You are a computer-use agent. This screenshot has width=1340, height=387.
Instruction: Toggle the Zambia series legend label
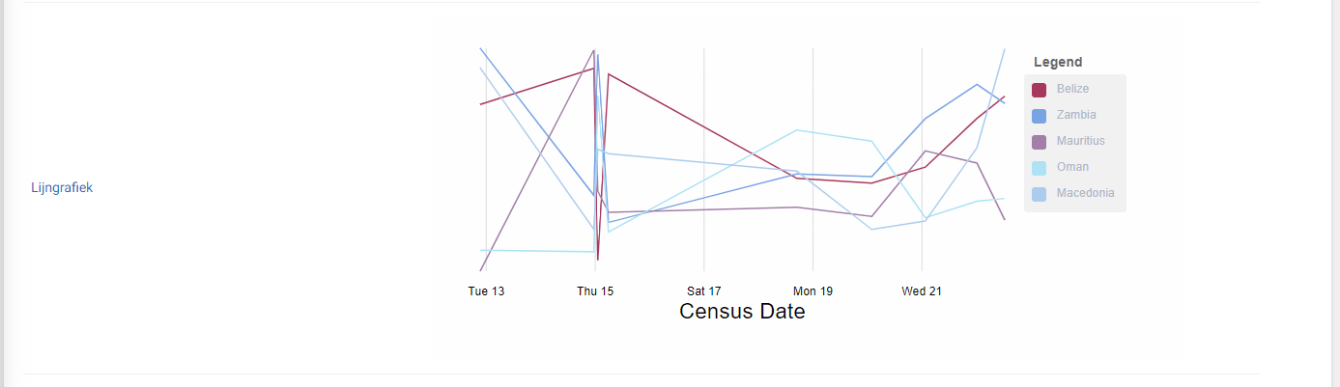click(x=1076, y=115)
